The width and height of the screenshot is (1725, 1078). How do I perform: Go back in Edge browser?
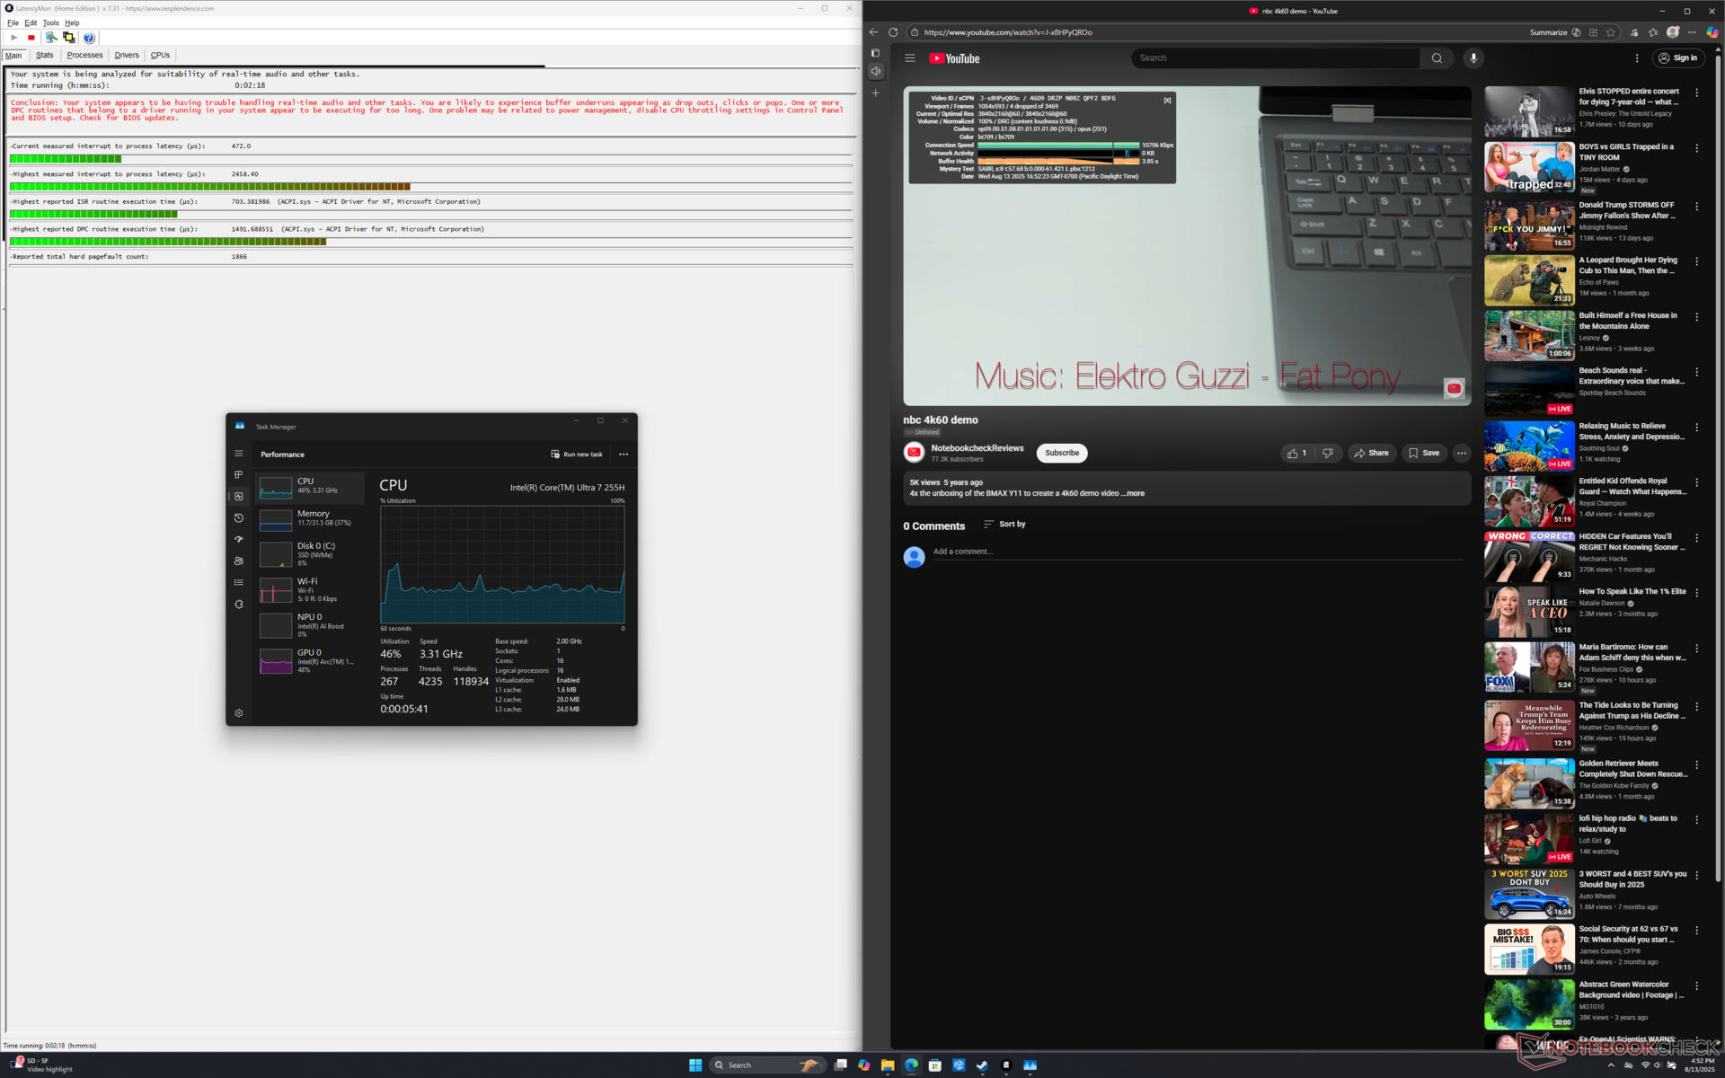click(873, 32)
